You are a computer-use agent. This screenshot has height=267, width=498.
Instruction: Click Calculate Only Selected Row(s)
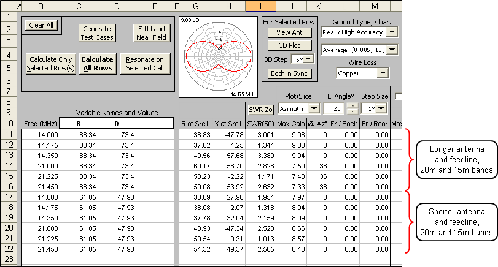(50, 63)
